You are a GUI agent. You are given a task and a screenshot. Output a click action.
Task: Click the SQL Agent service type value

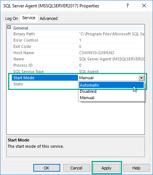(x=89, y=71)
